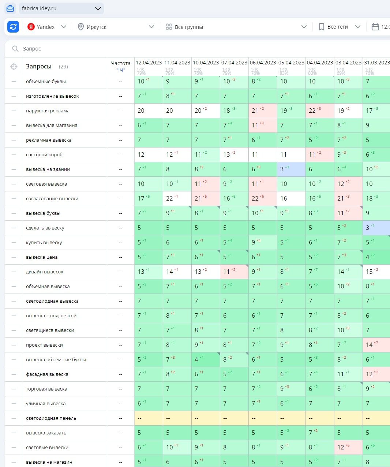Toggle the dash marker beside наружная реклама
The height and width of the screenshot is (467, 390).
click(14, 111)
